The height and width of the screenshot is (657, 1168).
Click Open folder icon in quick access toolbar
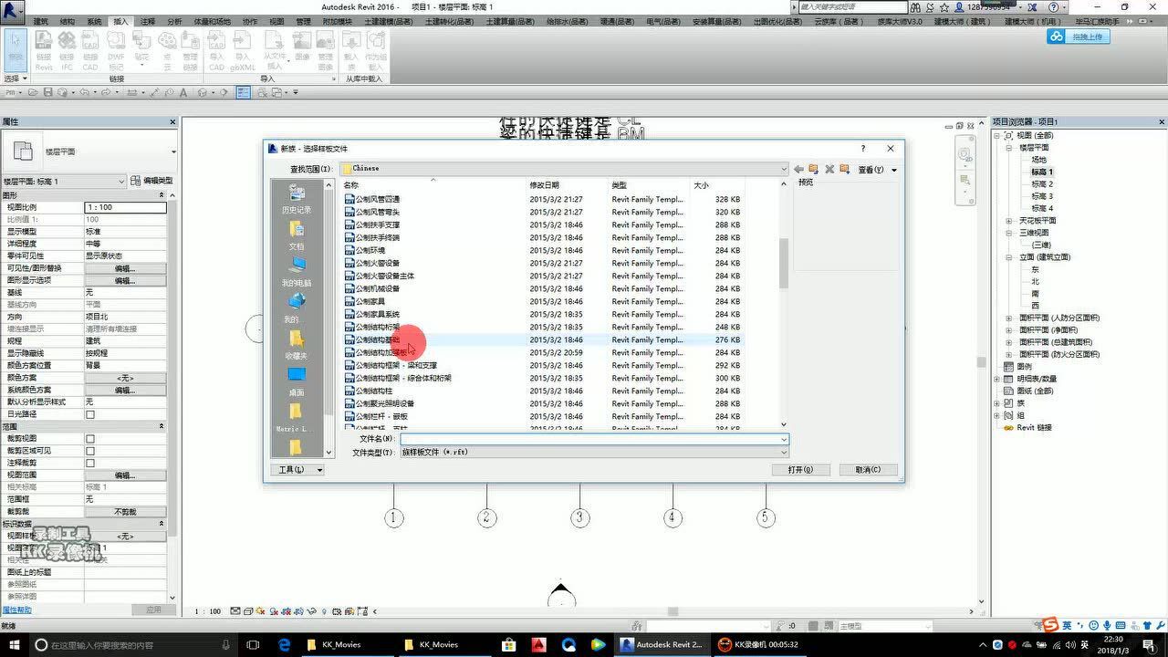coord(34,92)
